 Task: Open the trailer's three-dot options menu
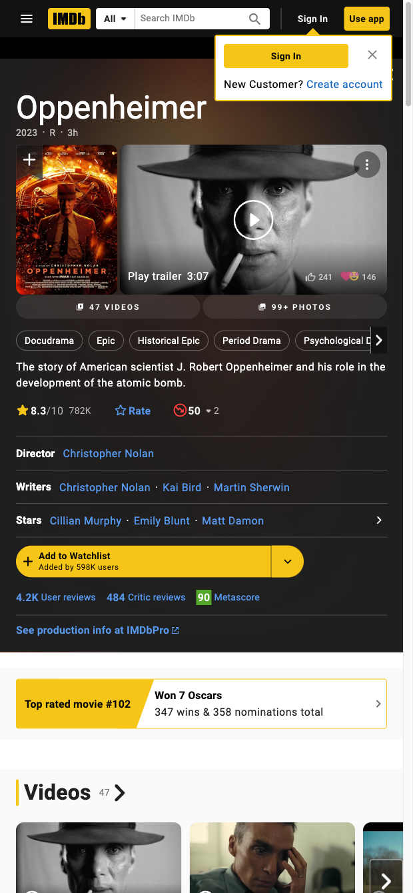point(367,165)
